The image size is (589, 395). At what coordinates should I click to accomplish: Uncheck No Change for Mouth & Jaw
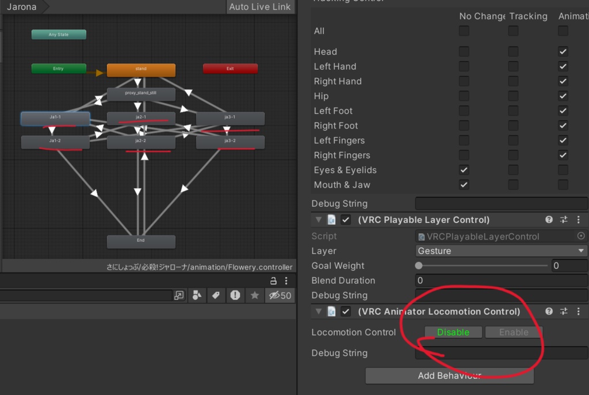point(464,185)
